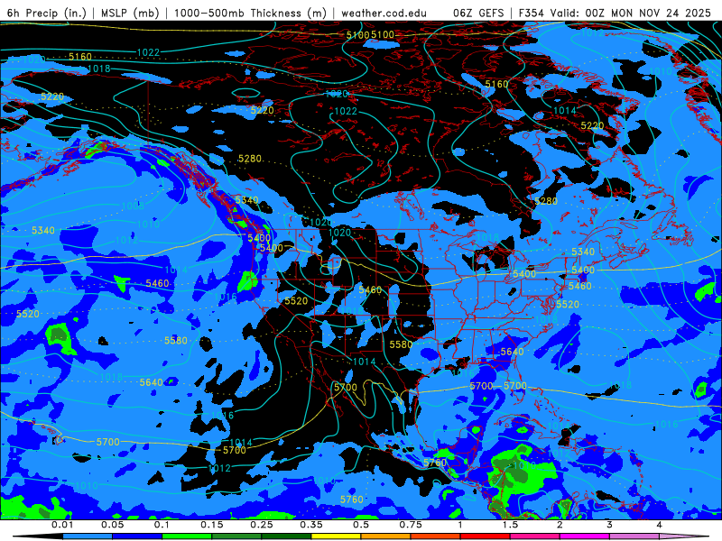Screen dimensions: 722x541
Task: Pick the light blue 0.01–0.05 legend swatch
Action: pos(88,536)
